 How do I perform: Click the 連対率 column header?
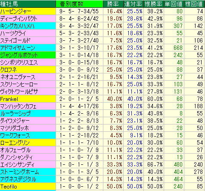coord(133,4)
